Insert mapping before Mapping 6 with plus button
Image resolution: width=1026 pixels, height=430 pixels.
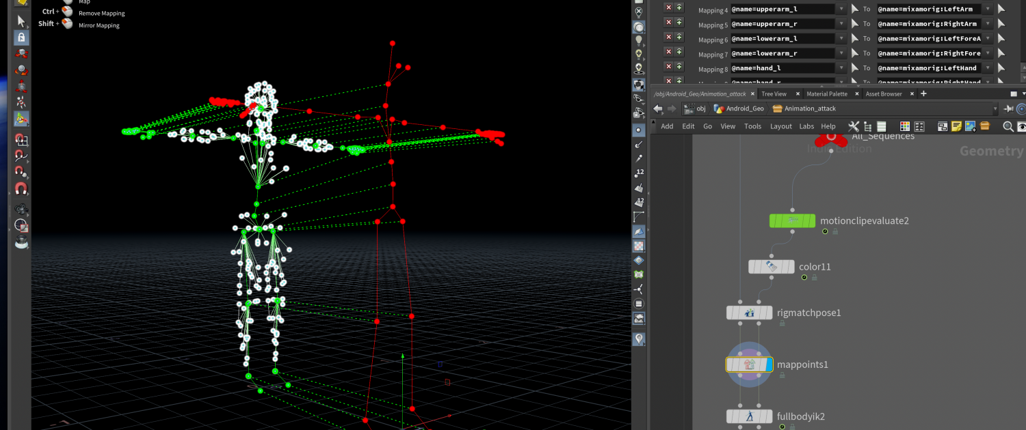tap(679, 37)
